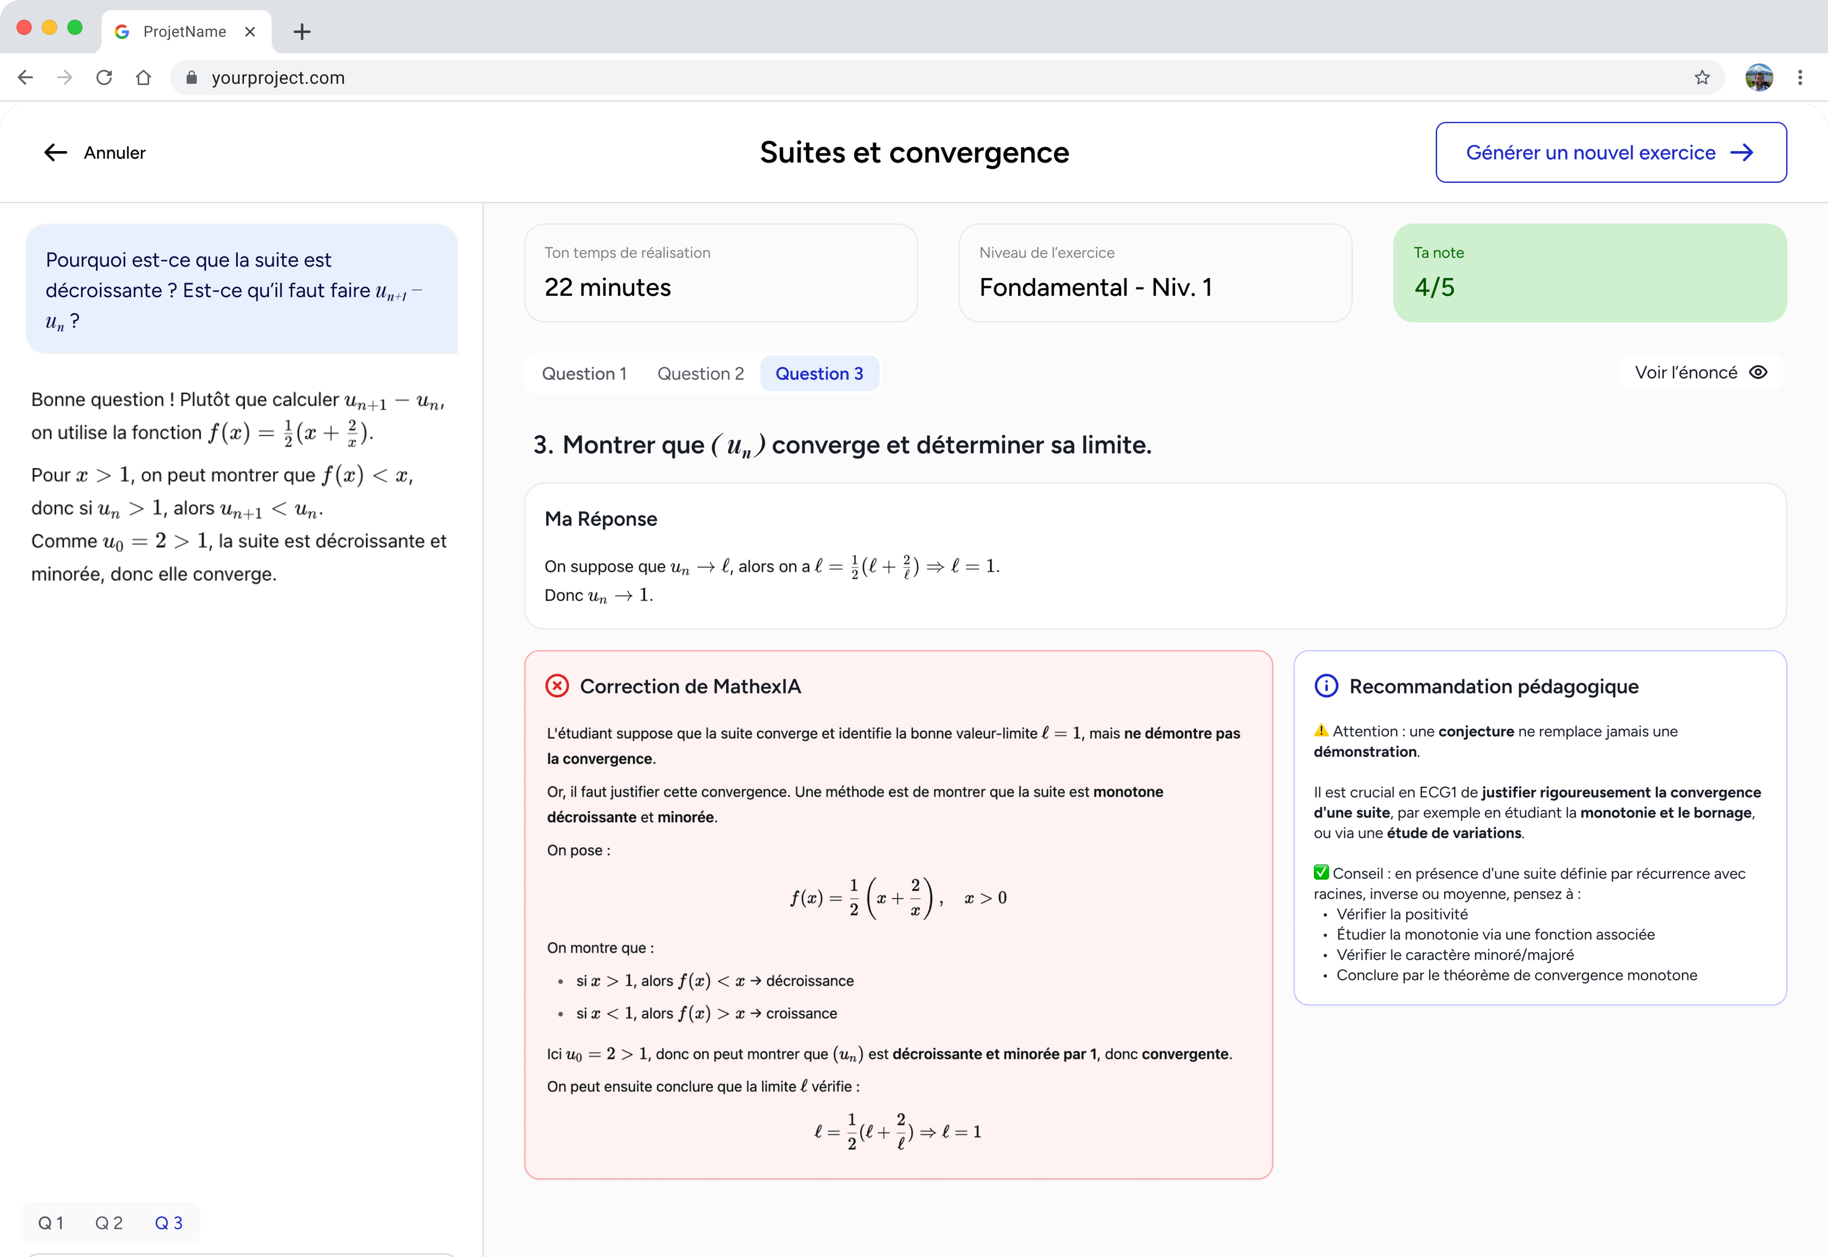The width and height of the screenshot is (1828, 1257).
Task: Click the Ma Réponse heading
Action: coord(601,519)
